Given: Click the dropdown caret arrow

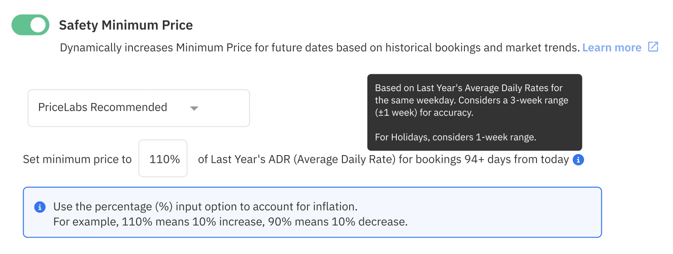Looking at the screenshot, I should 194,108.
